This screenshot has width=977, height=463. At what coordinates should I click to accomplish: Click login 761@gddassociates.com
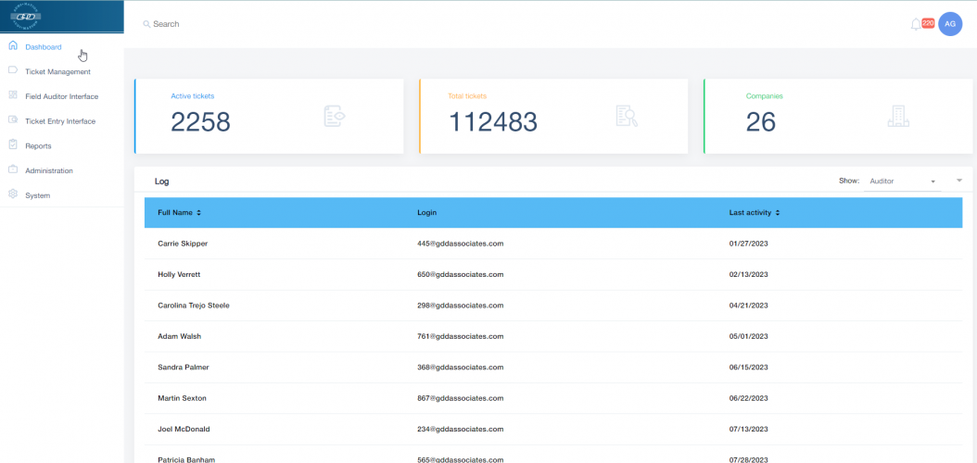tap(461, 337)
